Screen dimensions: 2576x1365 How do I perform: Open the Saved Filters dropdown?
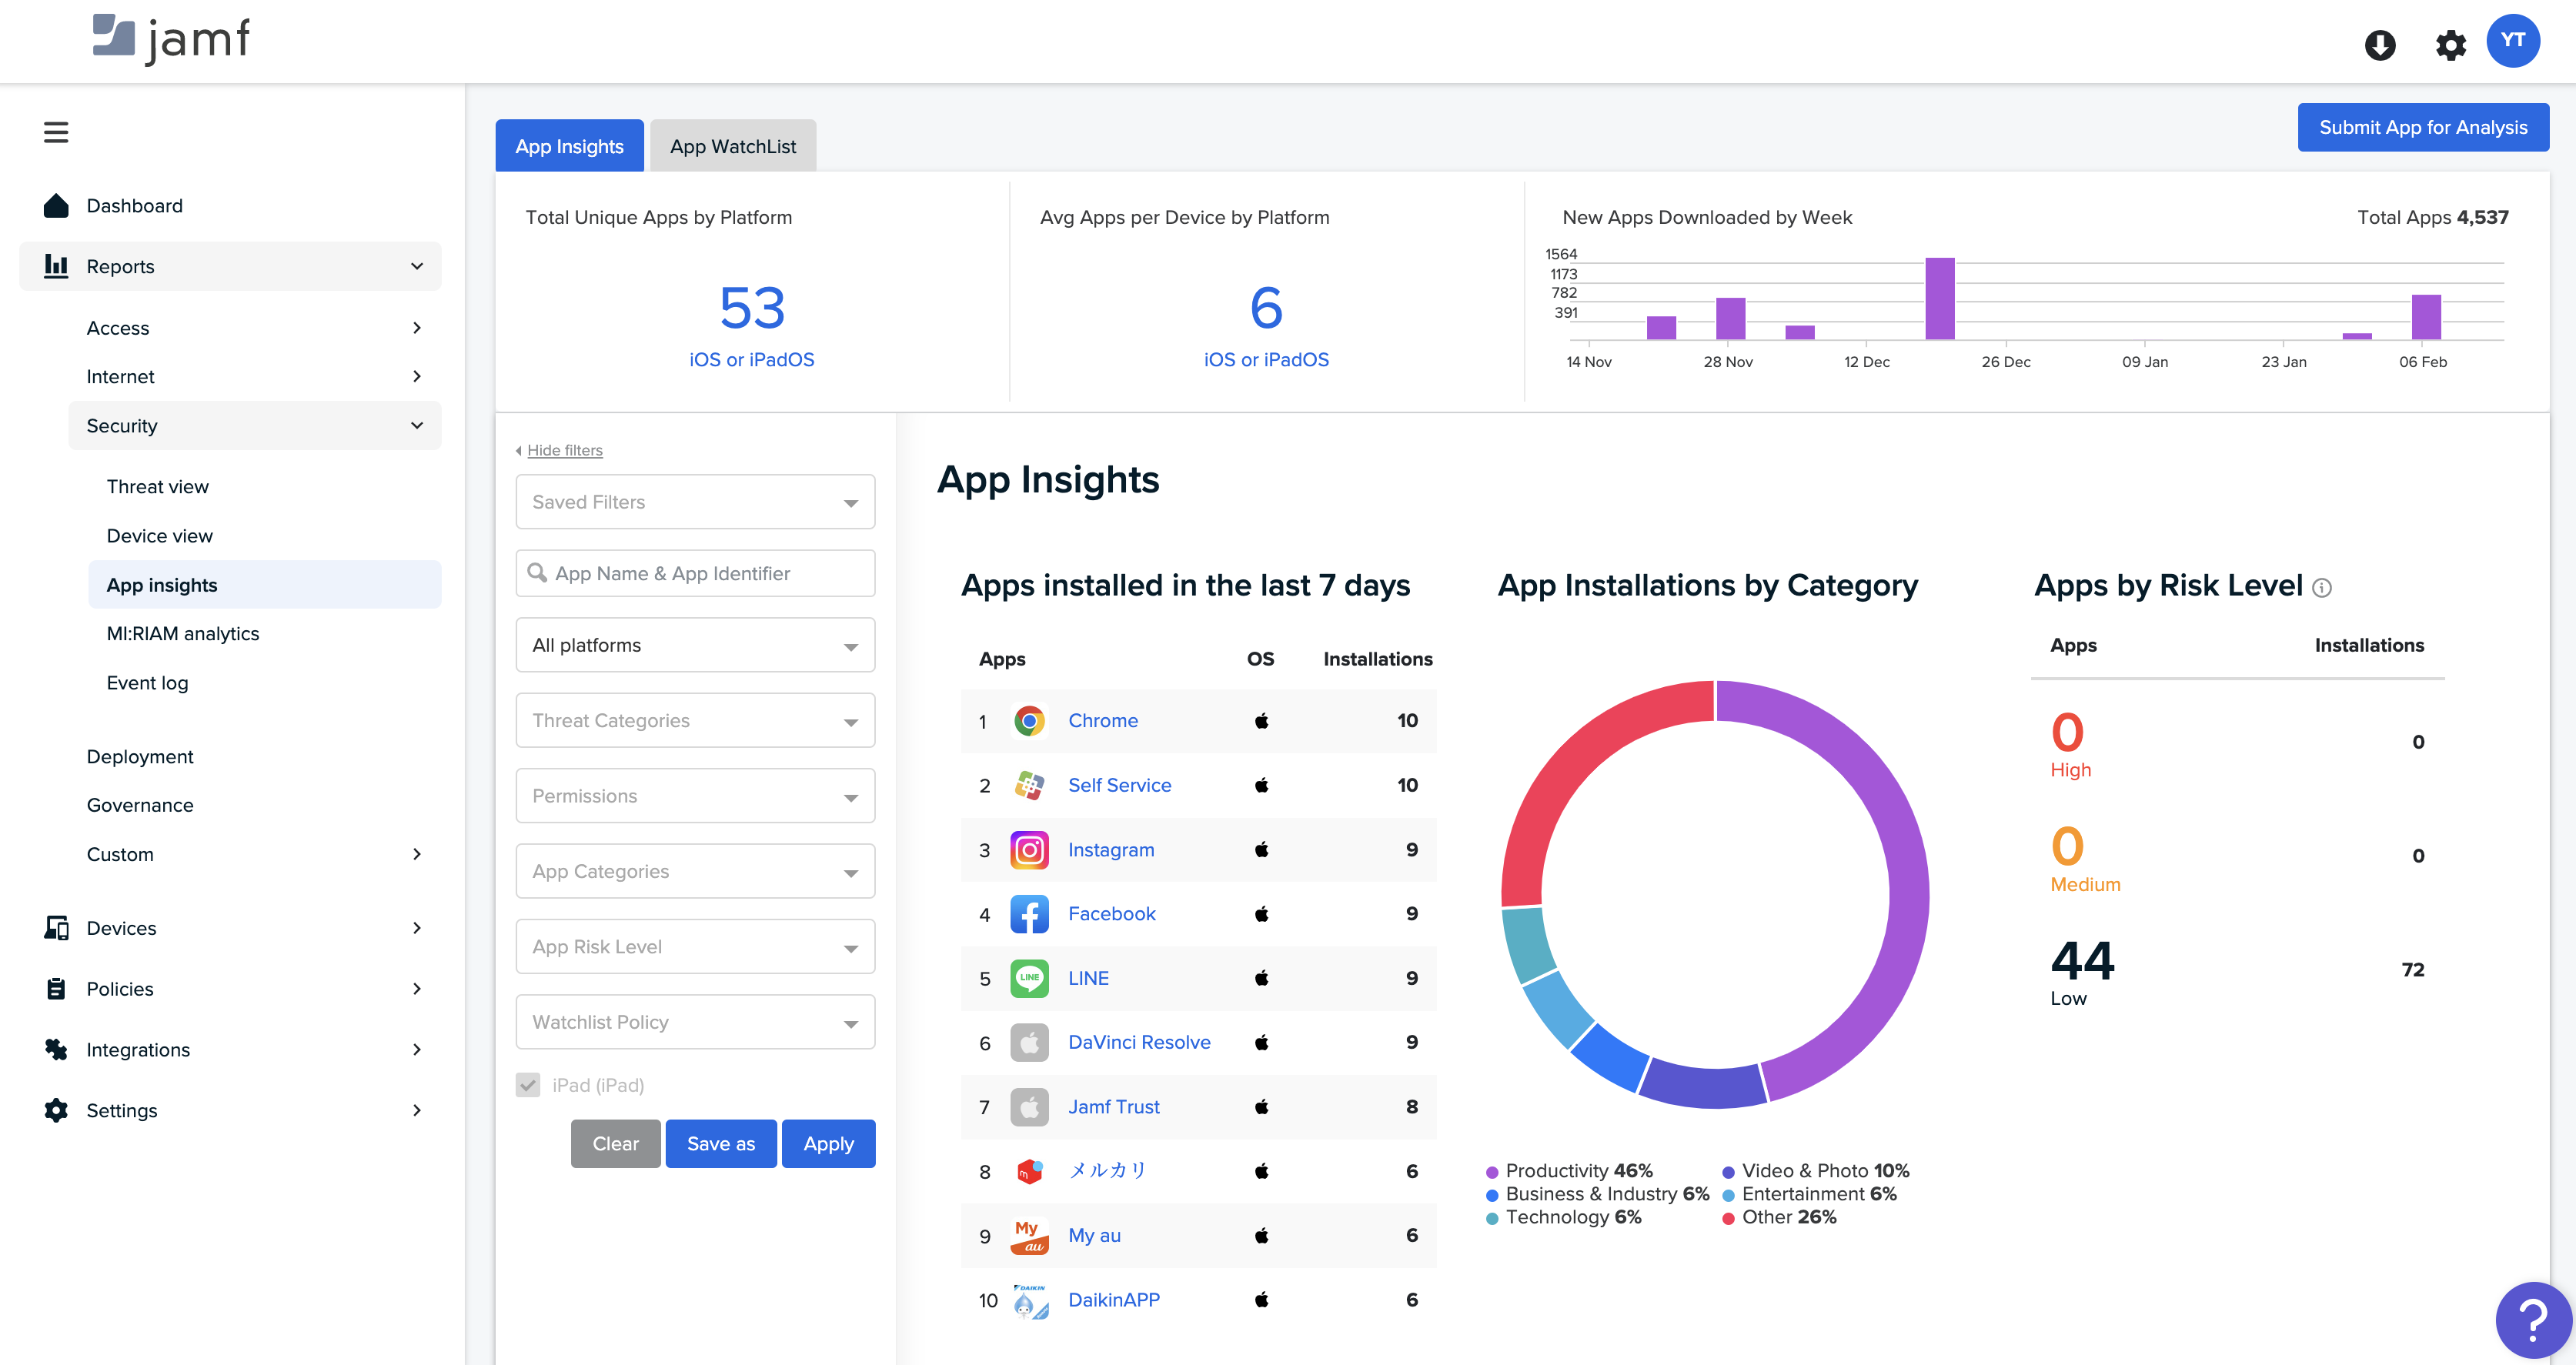[695, 502]
